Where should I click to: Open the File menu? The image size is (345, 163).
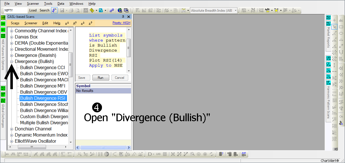[x=7, y=4]
